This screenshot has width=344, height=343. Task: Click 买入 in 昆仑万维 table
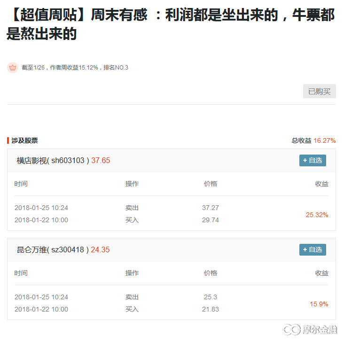[x=132, y=309]
